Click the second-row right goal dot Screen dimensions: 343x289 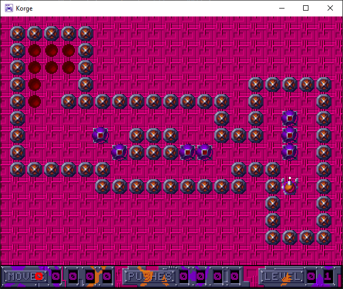pos(69,67)
